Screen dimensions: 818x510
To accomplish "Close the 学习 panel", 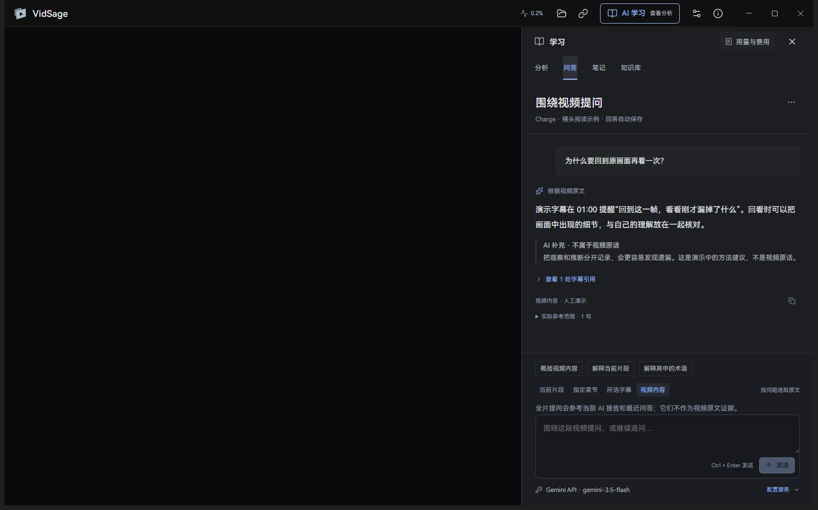I will click(x=792, y=42).
